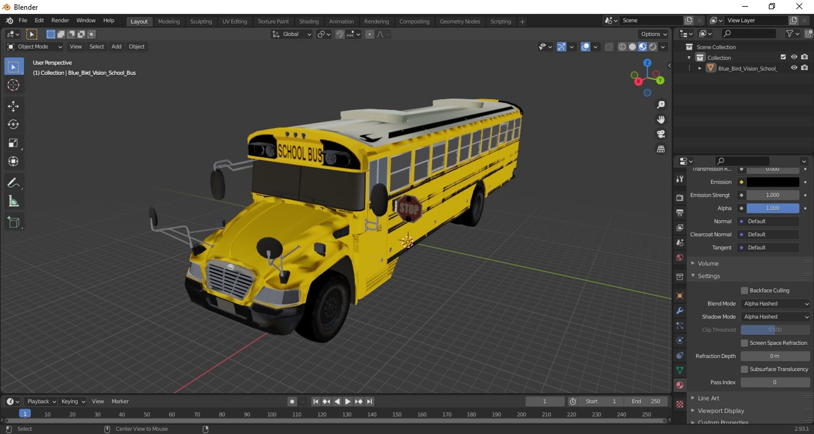Viewport: 814px width, 434px height.
Task: Play the animation forward
Action: (348, 401)
